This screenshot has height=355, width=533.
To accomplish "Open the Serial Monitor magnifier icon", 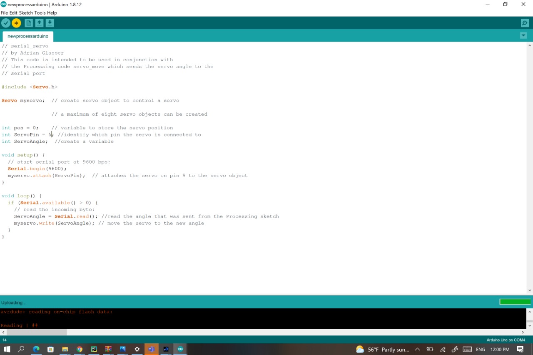I will [x=525, y=23].
